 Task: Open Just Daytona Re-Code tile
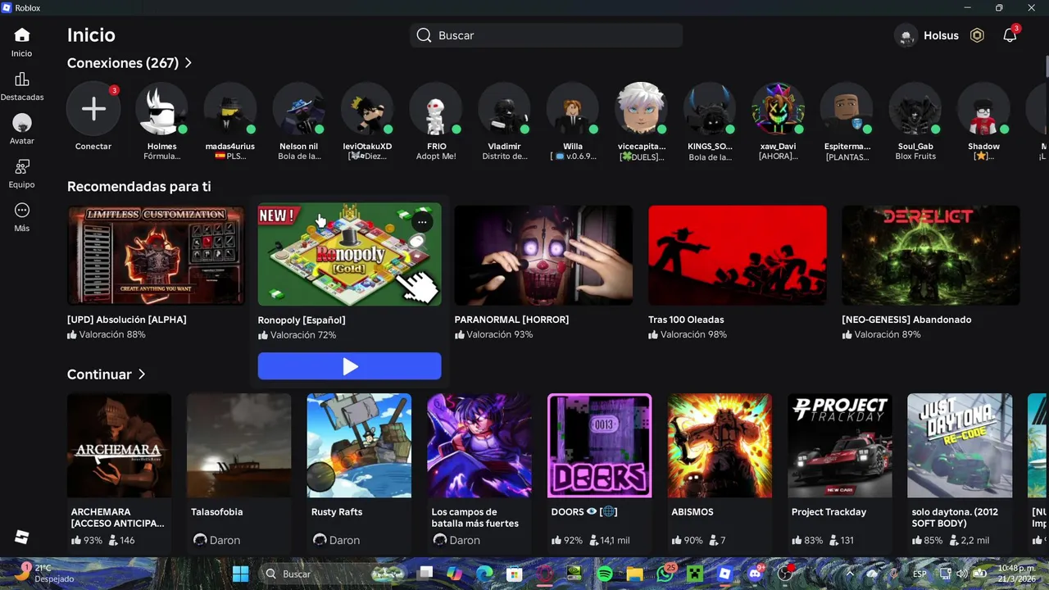click(x=960, y=445)
